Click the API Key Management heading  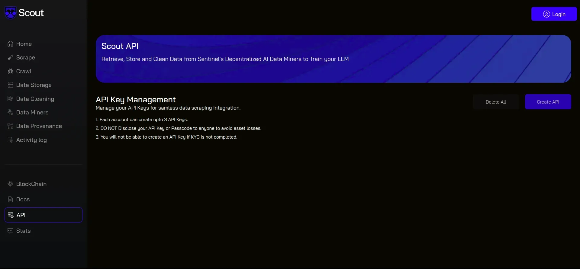[136, 99]
